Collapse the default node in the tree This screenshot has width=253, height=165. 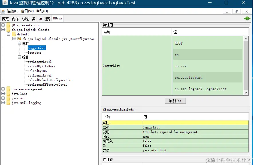pos(9,34)
